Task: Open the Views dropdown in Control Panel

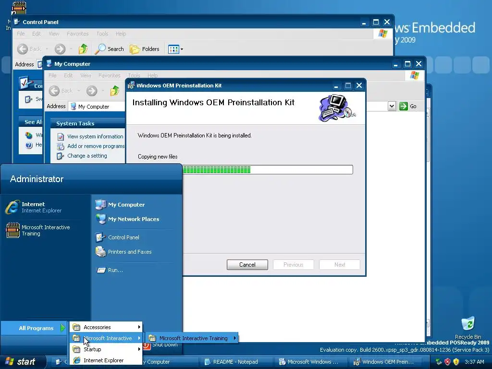Action: point(175,49)
